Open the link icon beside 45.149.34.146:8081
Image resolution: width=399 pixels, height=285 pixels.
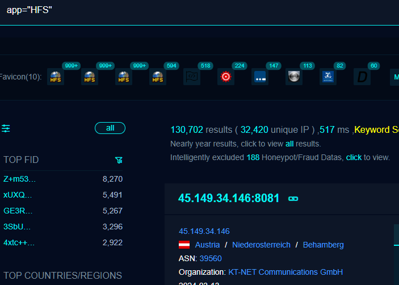[x=293, y=199]
